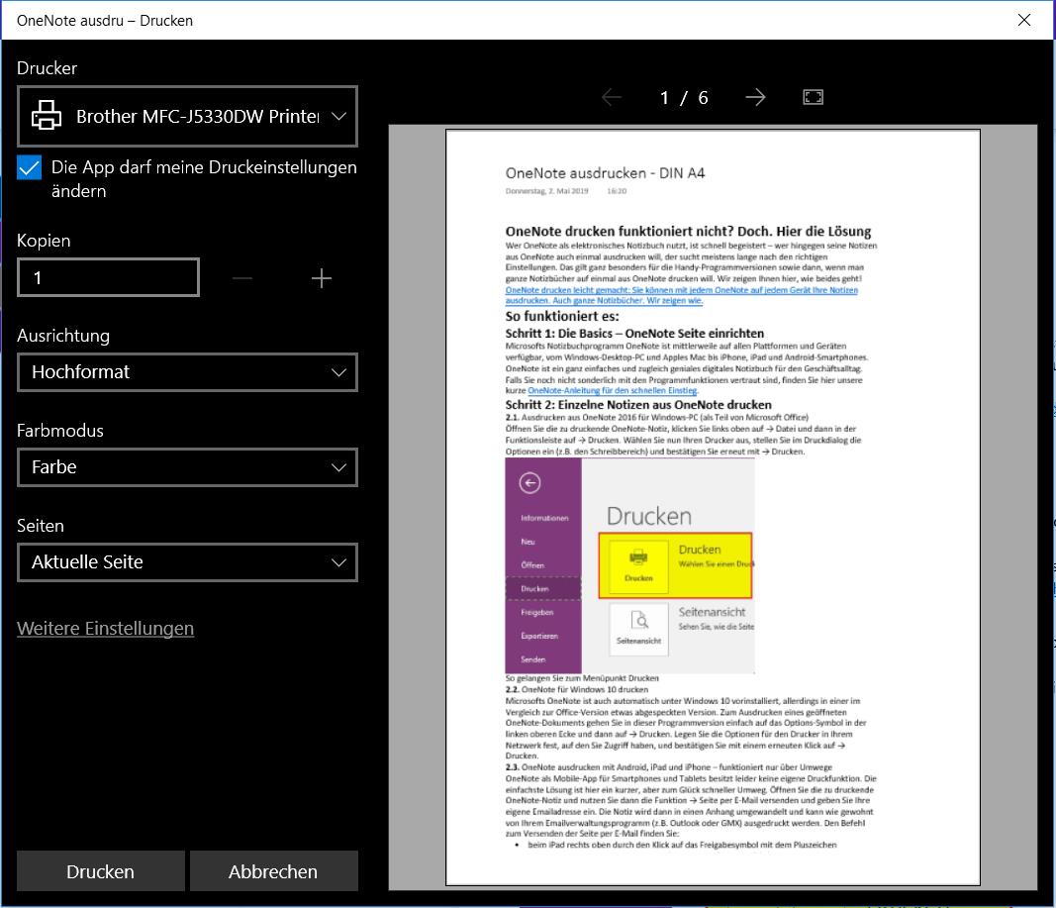Cancel printing with the Abbrechen button

tap(273, 871)
